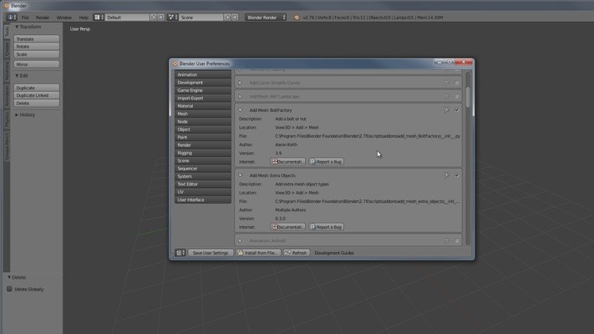Image resolution: width=594 pixels, height=334 pixels.
Task: Click the Scale tool button
Action: click(37, 54)
